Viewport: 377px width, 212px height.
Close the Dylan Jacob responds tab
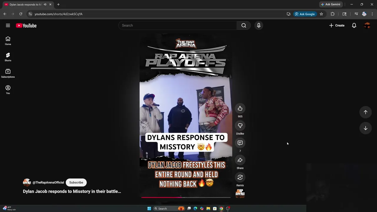click(x=50, y=4)
